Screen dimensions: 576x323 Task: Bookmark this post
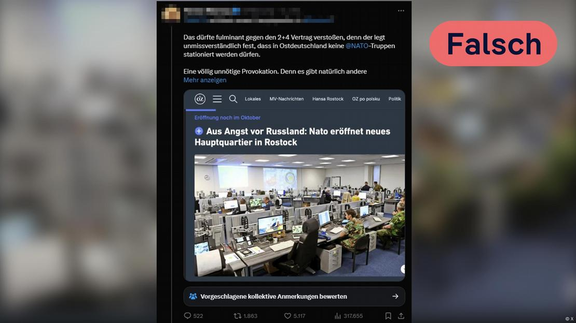pyautogui.click(x=388, y=316)
